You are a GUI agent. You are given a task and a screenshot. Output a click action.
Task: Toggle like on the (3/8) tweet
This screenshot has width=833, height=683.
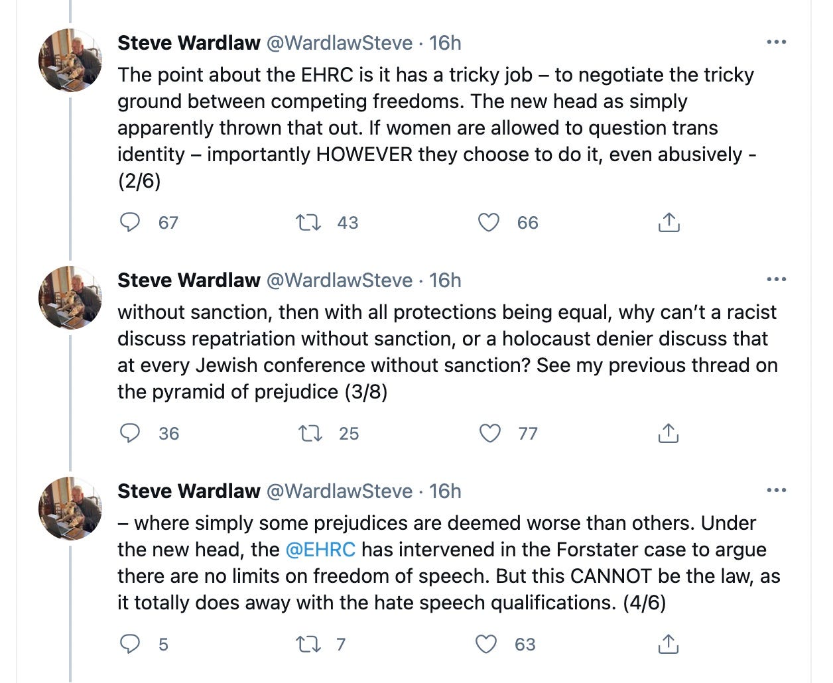point(489,434)
